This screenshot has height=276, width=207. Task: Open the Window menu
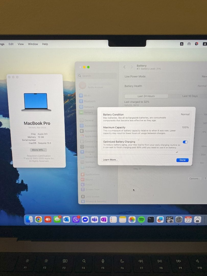[33, 44]
